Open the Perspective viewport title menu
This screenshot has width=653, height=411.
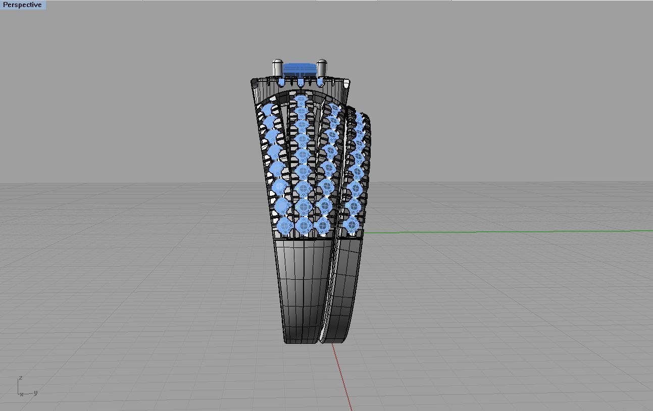point(23,5)
